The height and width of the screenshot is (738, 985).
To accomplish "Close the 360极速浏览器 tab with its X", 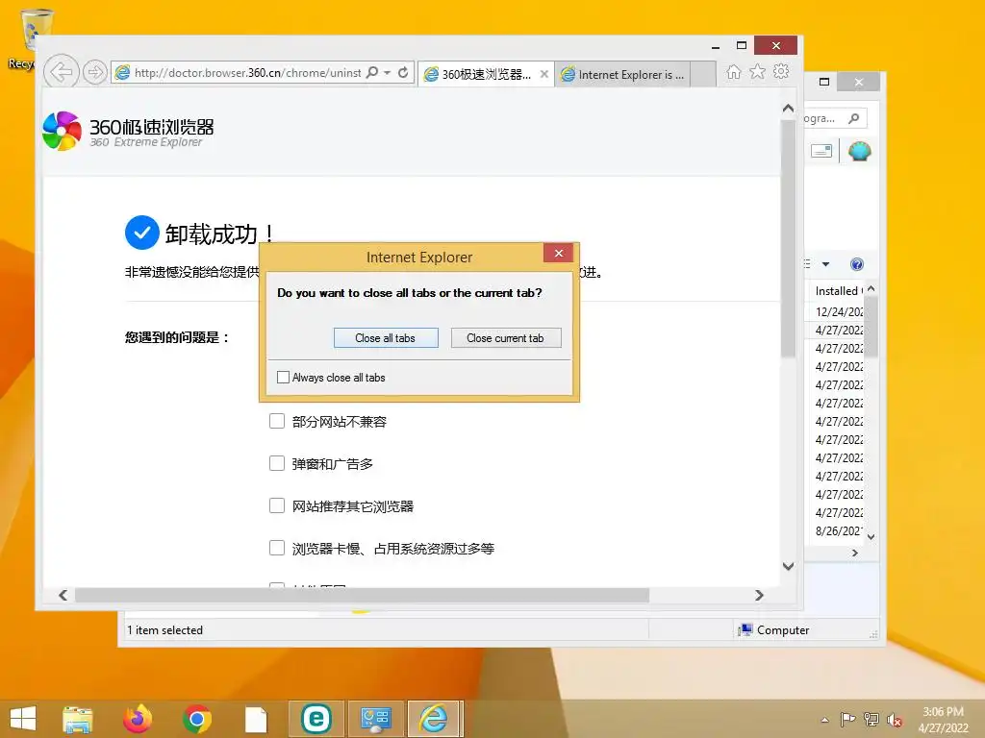I will [544, 74].
